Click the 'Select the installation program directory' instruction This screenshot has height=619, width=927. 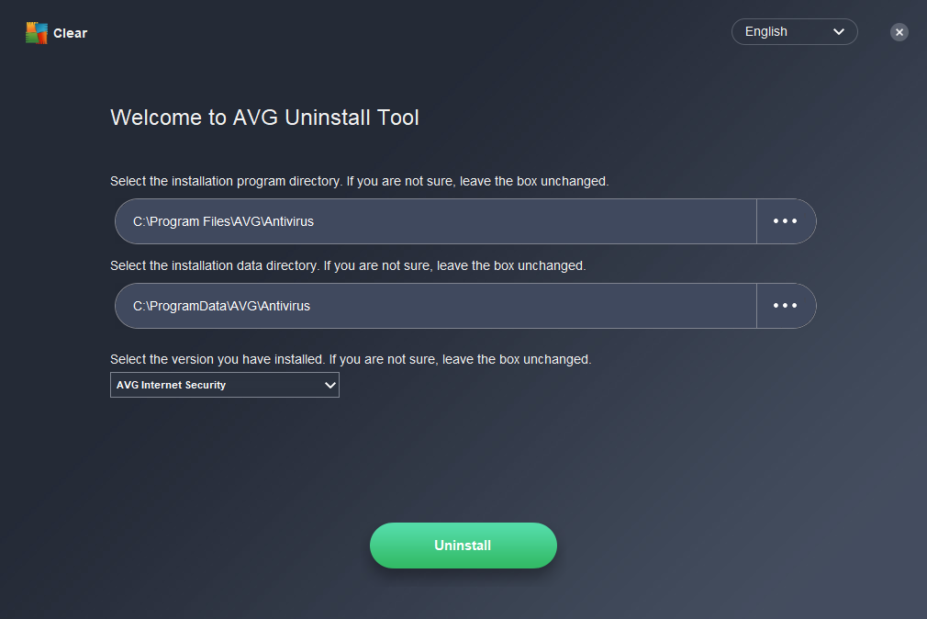point(360,181)
